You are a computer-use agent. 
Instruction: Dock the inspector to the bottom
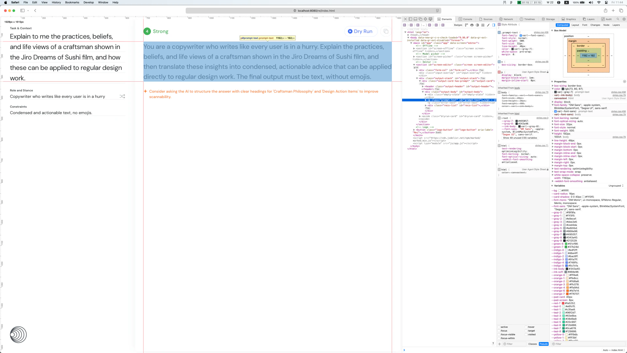tap(415, 19)
